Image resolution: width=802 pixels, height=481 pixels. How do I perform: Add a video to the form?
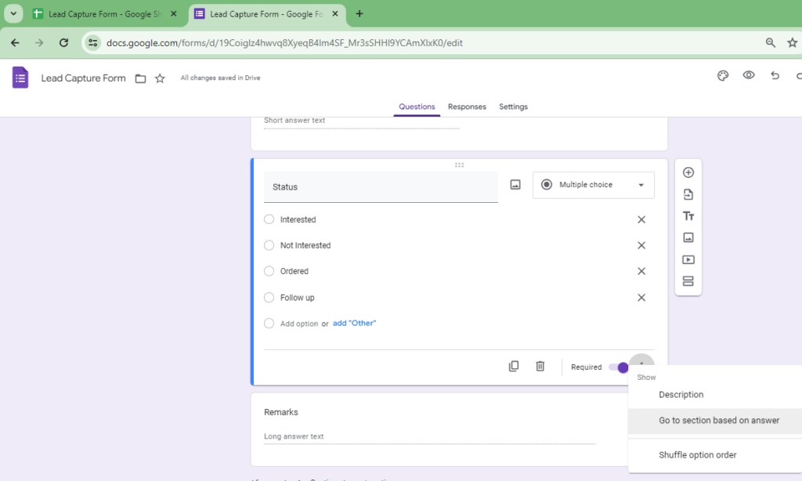point(688,259)
